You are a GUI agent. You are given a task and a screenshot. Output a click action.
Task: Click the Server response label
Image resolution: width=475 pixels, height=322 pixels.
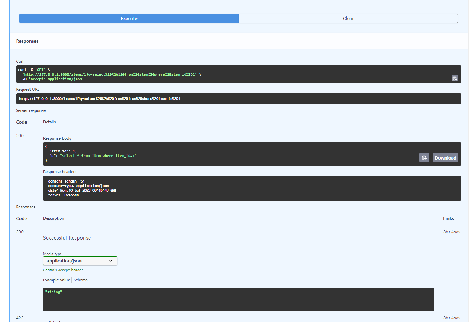tap(31, 110)
